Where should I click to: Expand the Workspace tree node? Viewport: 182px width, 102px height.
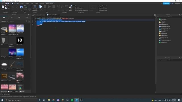point(158,19)
